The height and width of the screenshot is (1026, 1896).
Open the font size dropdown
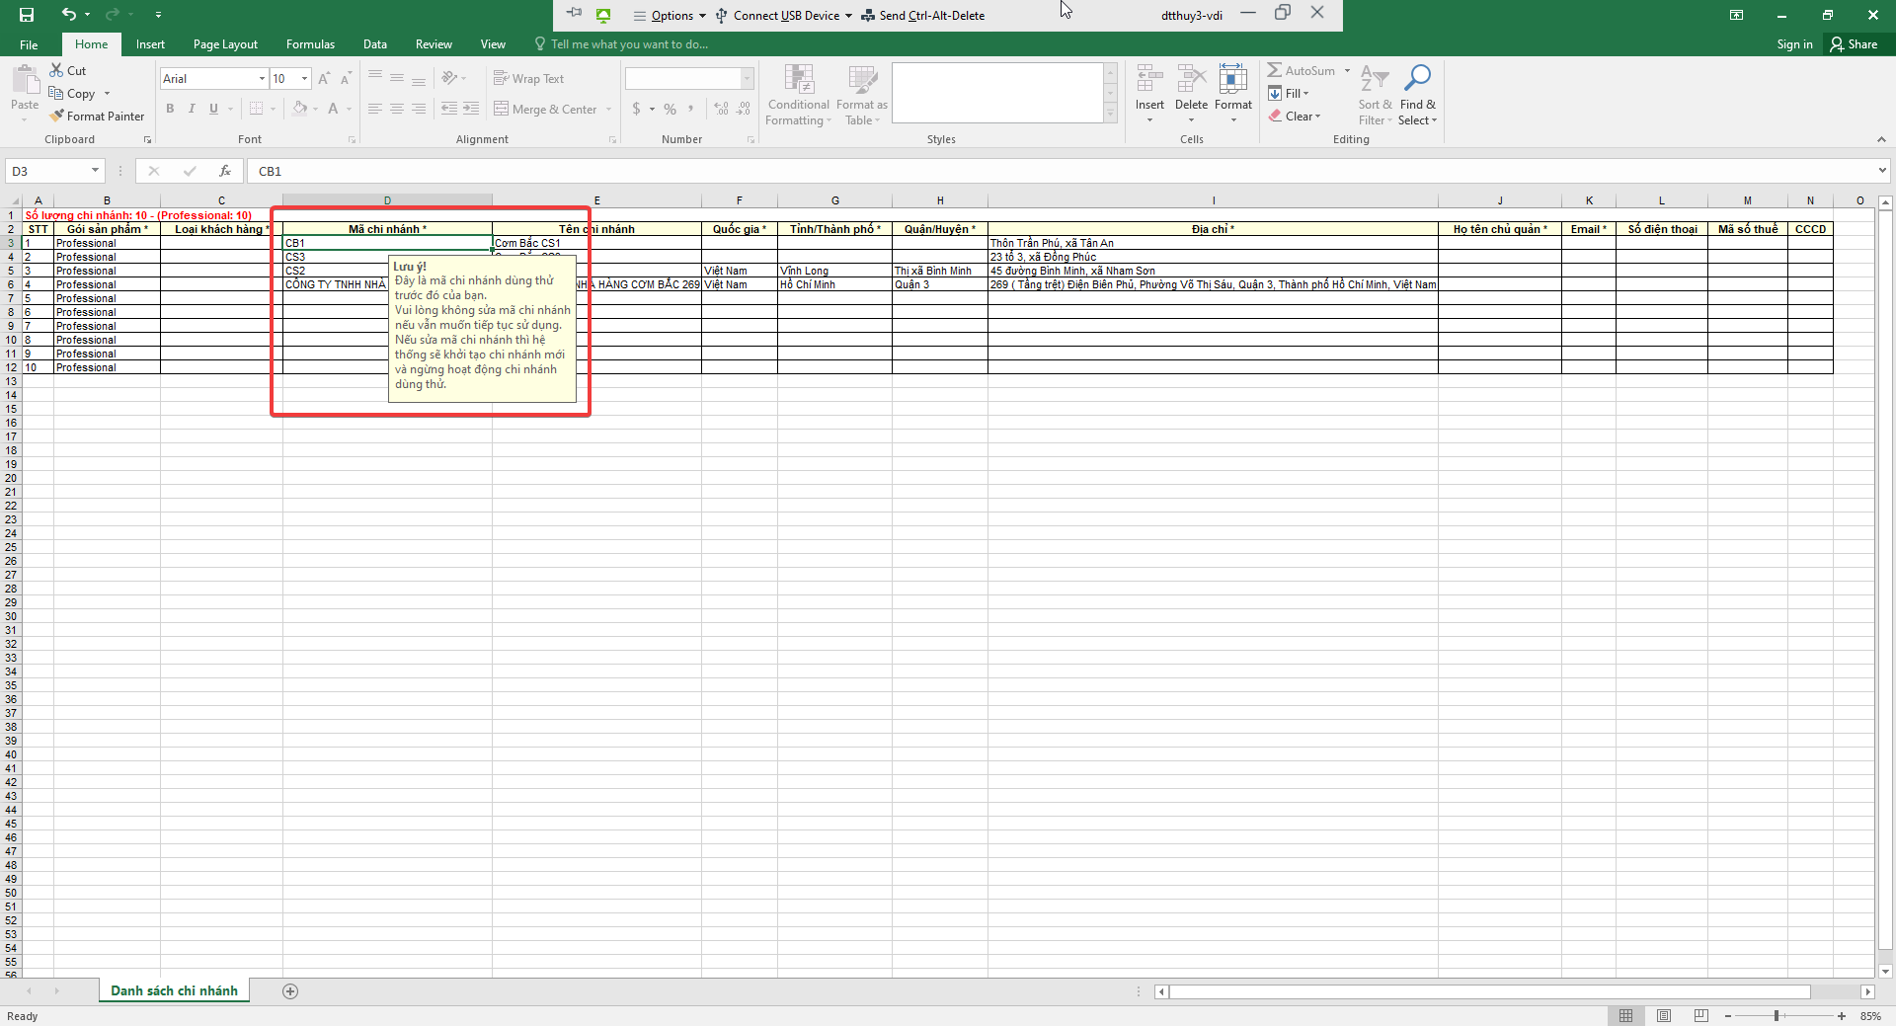coord(305,79)
